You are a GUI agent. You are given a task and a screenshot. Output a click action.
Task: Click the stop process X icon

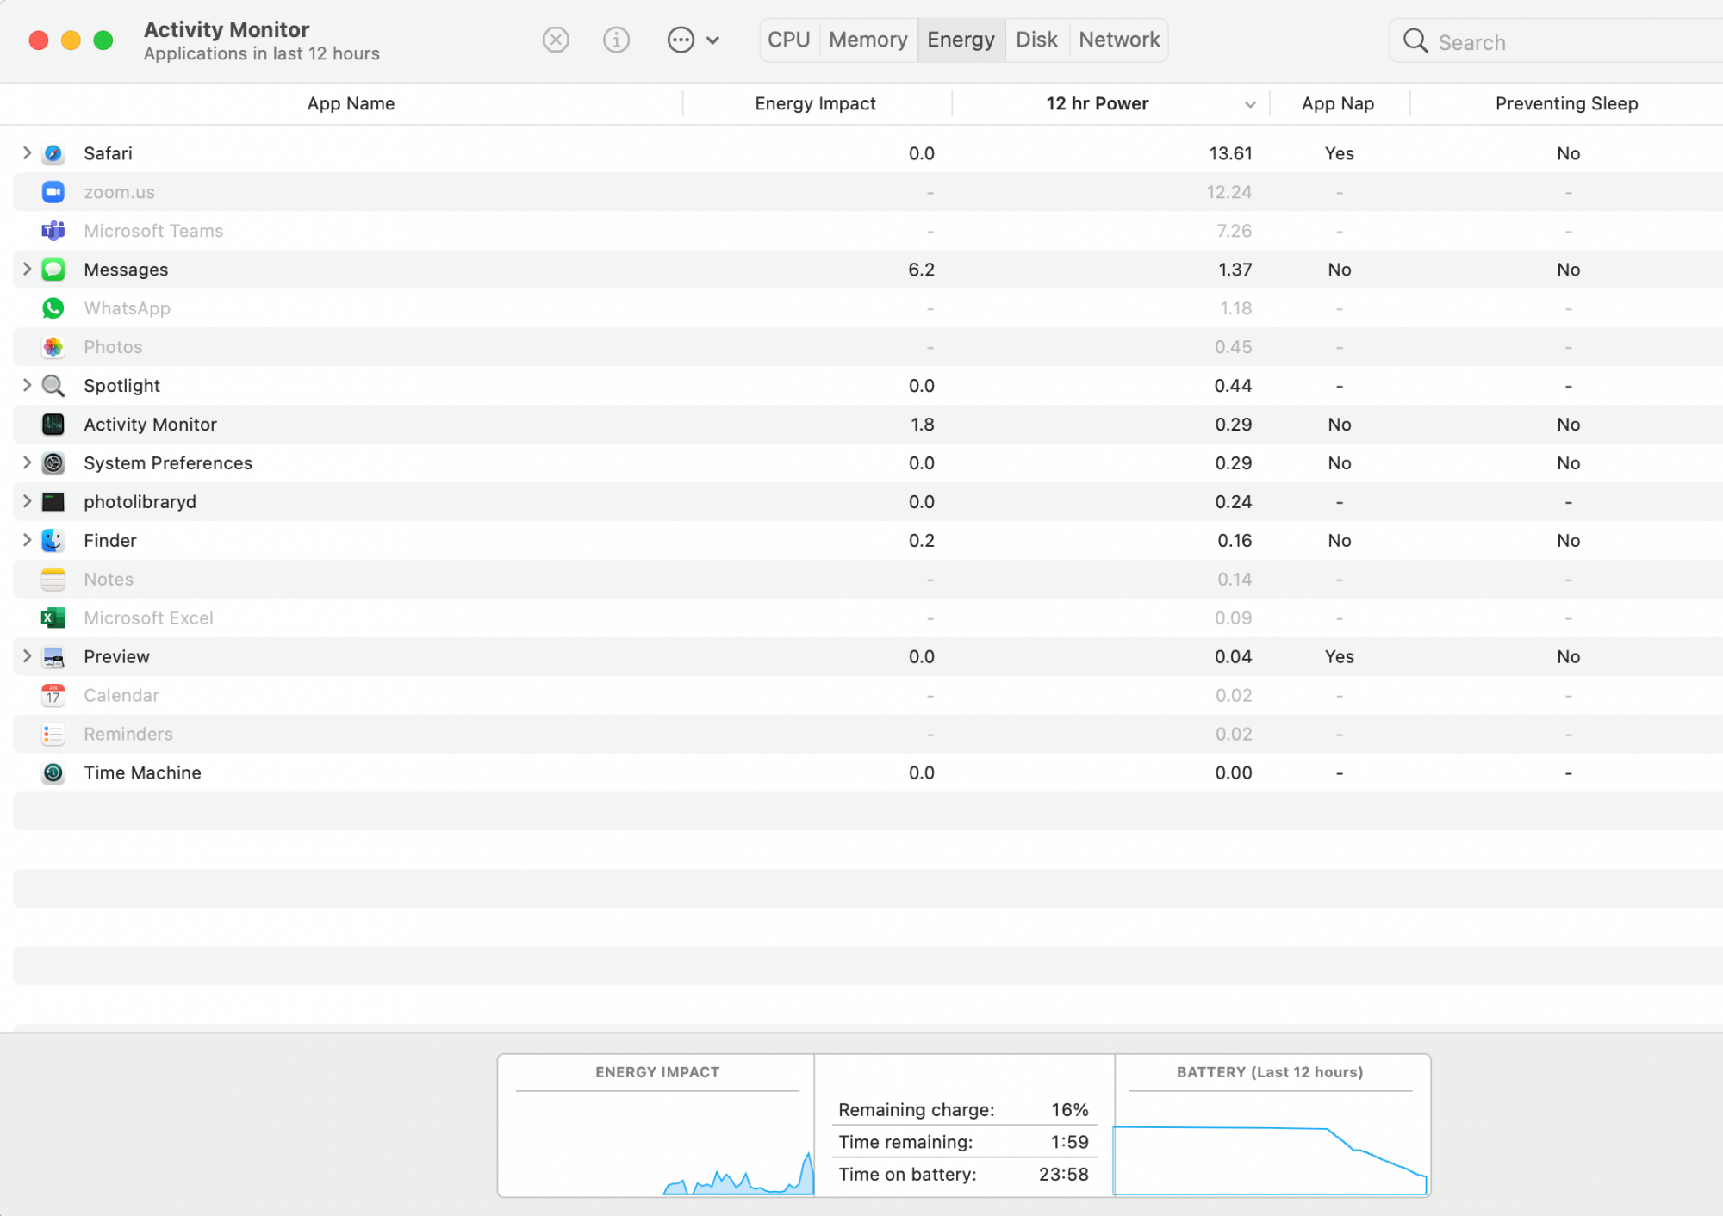point(556,40)
